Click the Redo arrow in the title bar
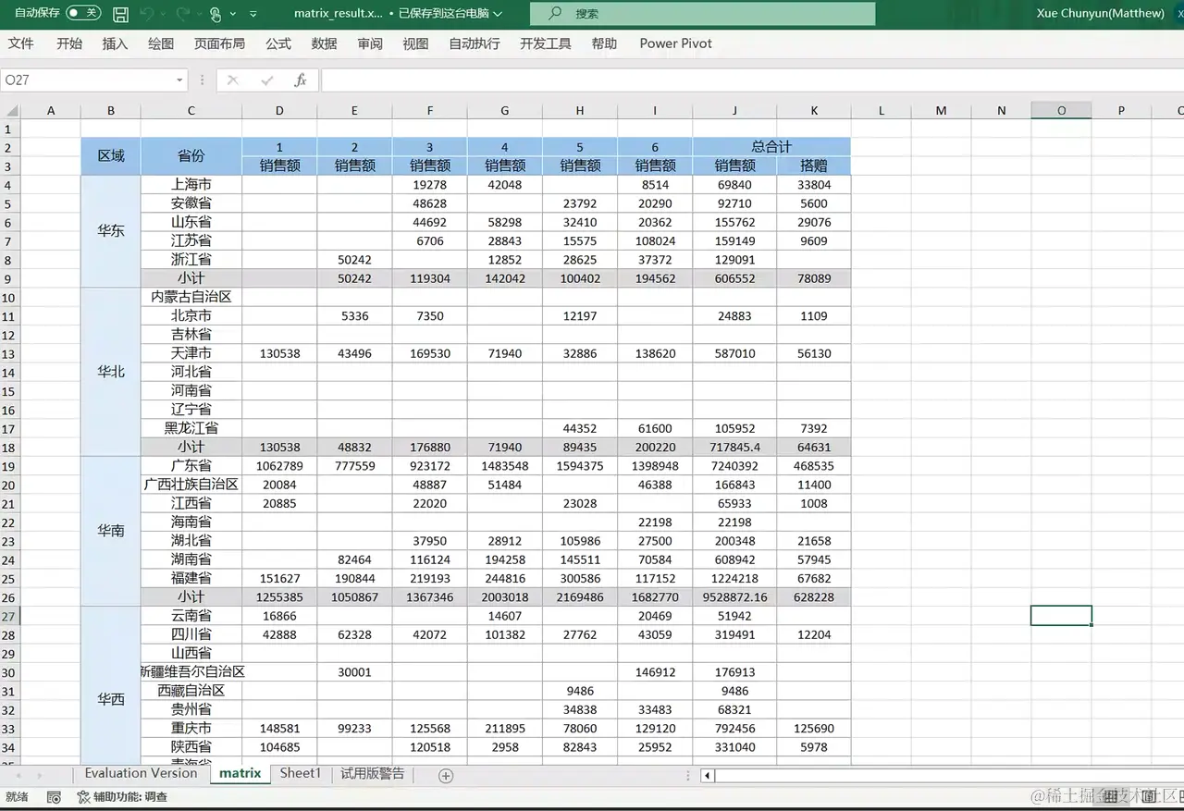The image size is (1184, 811). point(182,14)
